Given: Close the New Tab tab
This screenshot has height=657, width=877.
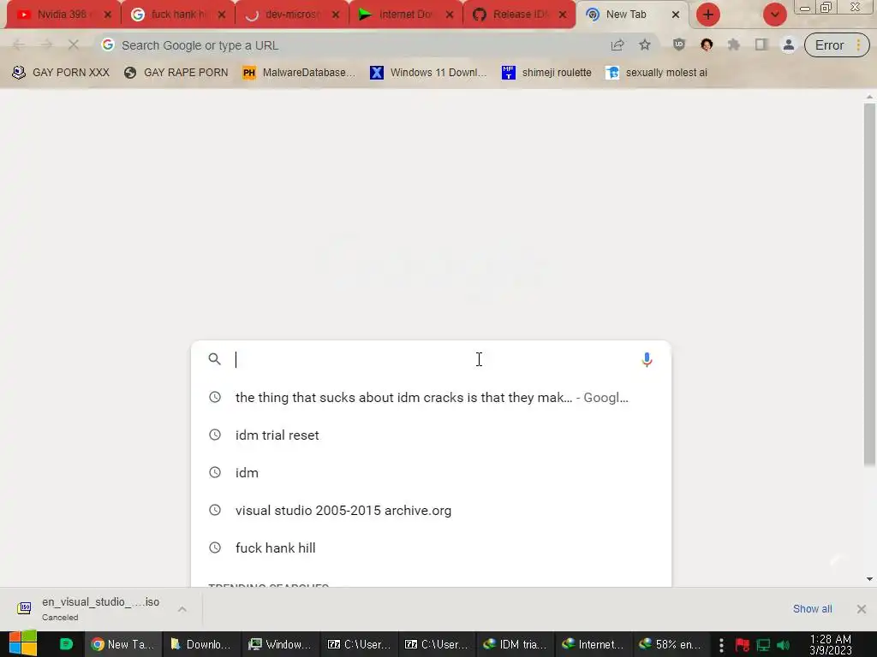Looking at the screenshot, I should pos(676,15).
